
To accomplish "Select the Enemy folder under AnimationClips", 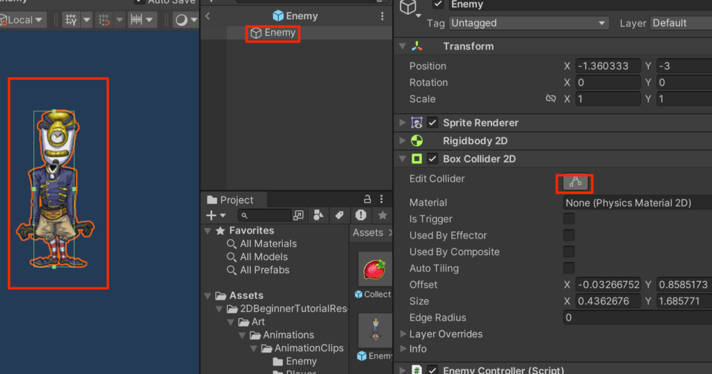I will (294, 361).
